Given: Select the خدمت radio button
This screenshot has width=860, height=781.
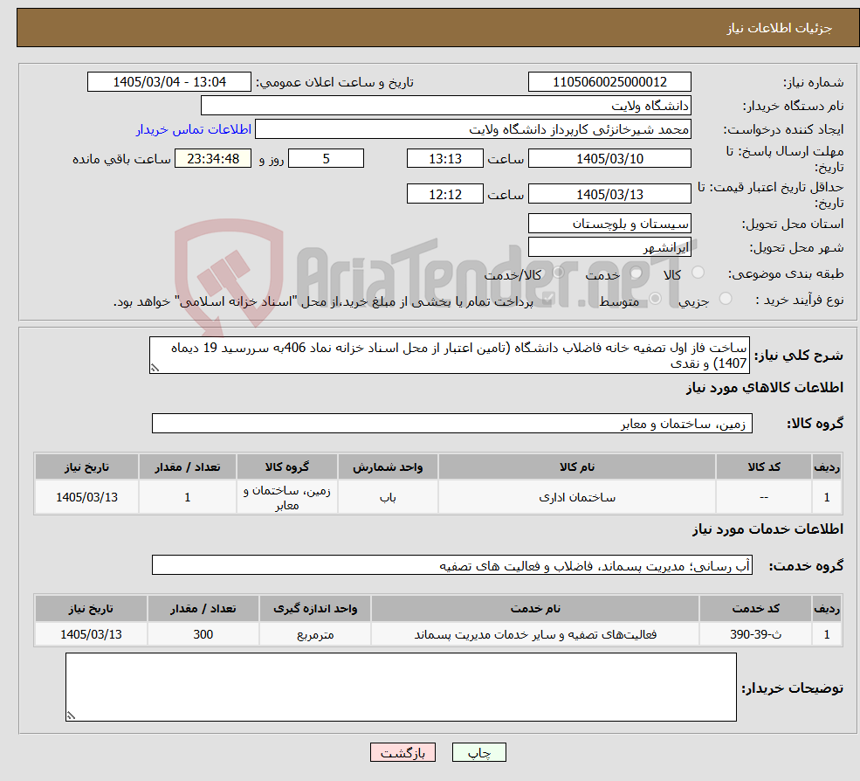Looking at the screenshot, I should click(x=636, y=273).
